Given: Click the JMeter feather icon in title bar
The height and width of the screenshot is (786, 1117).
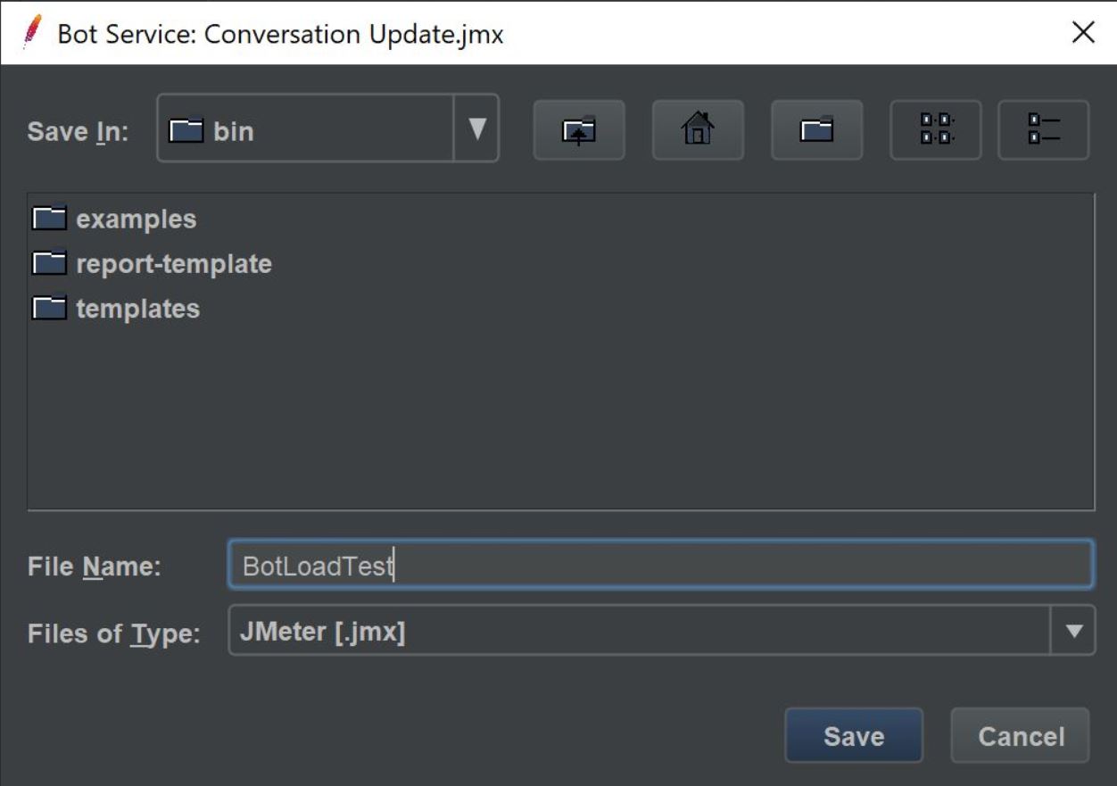Looking at the screenshot, I should [32, 34].
